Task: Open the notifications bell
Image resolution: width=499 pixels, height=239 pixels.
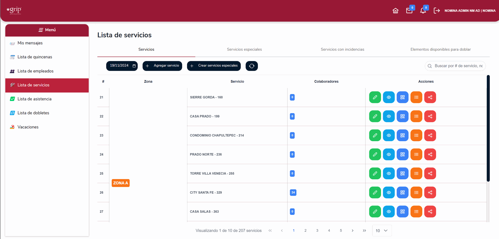Action: [x=423, y=11]
